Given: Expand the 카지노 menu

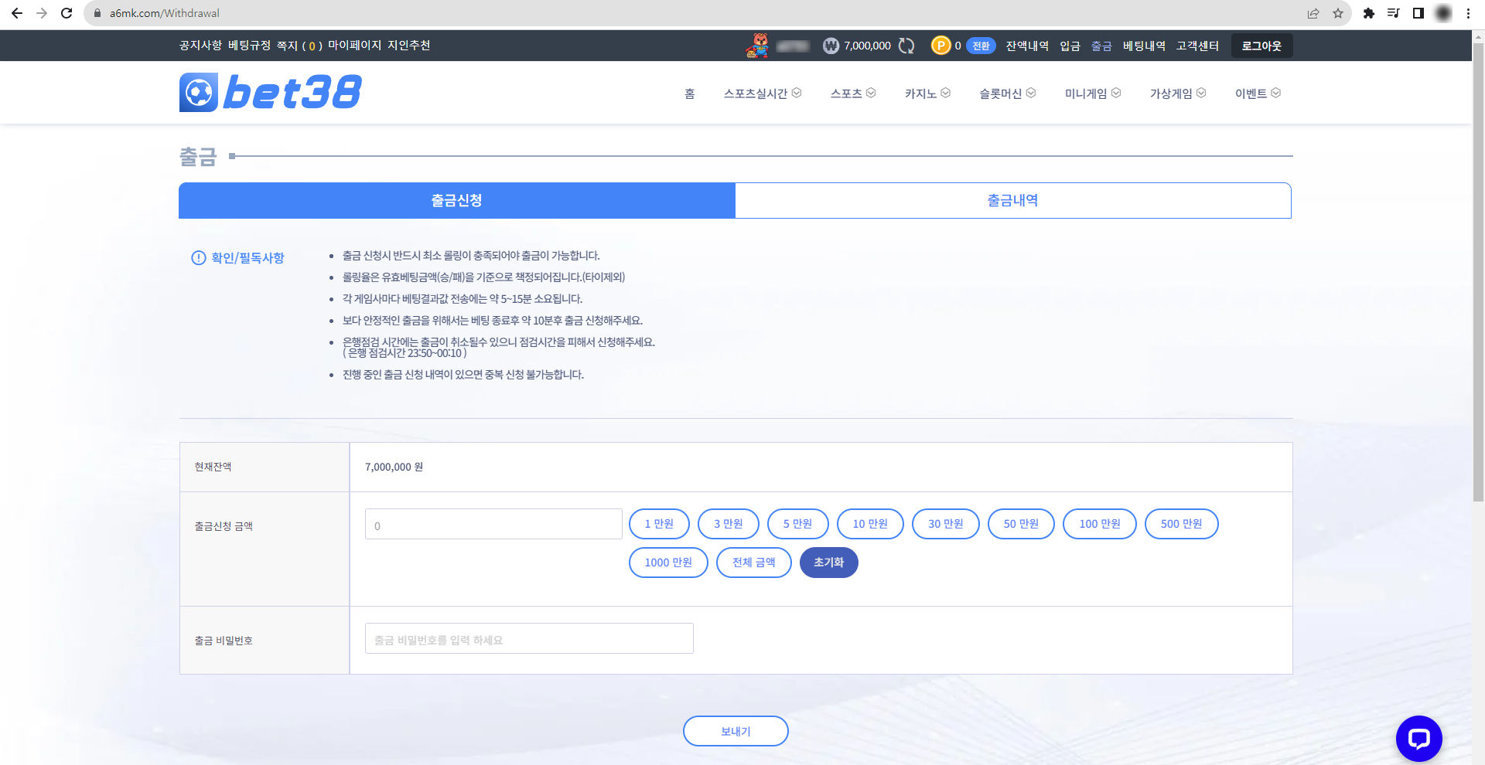Looking at the screenshot, I should (x=927, y=93).
